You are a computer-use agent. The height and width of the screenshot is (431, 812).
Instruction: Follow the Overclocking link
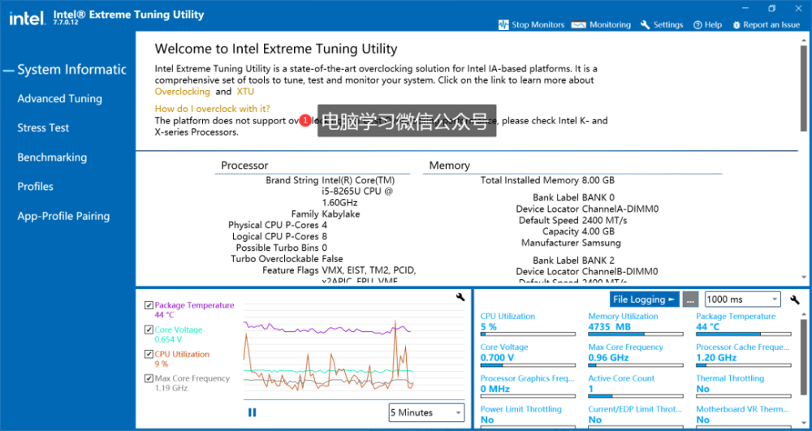point(182,92)
